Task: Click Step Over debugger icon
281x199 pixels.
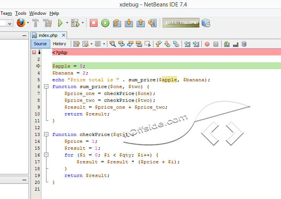Action: tap(117, 23)
